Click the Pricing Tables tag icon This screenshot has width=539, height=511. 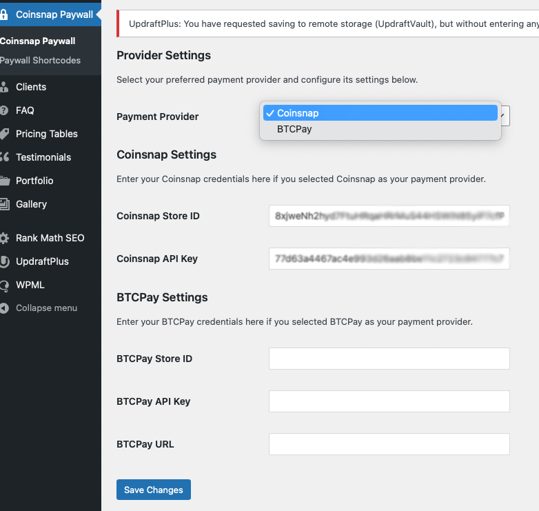[x=4, y=134]
